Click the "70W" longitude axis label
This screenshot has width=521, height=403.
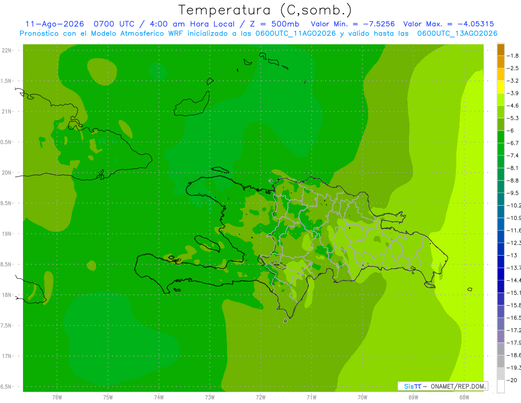(x=363, y=397)
